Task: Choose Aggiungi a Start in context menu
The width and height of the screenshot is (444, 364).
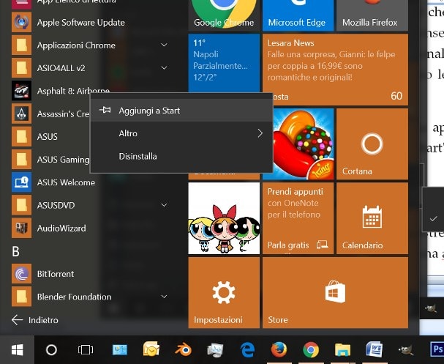Action: (181, 111)
